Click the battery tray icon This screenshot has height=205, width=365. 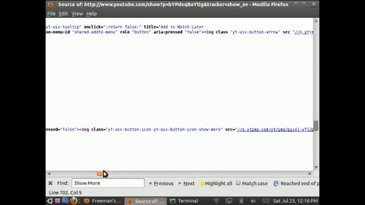click(x=241, y=201)
